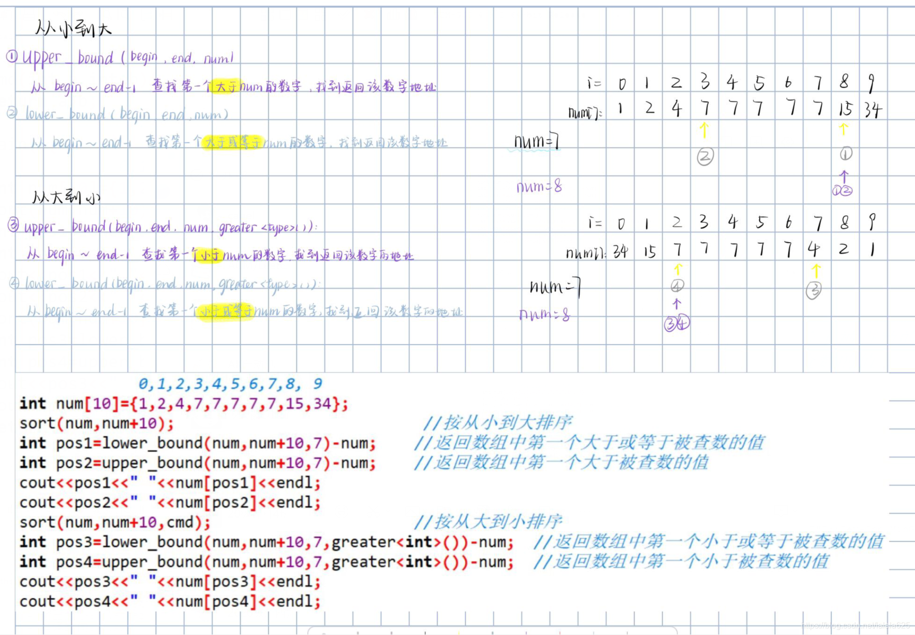Click the black num=7 beside the descending array

coord(556,286)
